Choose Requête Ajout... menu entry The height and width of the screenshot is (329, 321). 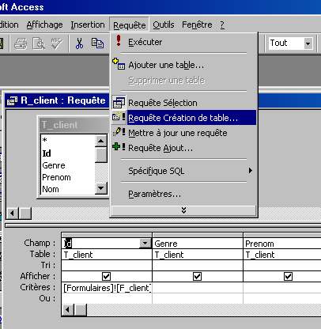coord(183,148)
